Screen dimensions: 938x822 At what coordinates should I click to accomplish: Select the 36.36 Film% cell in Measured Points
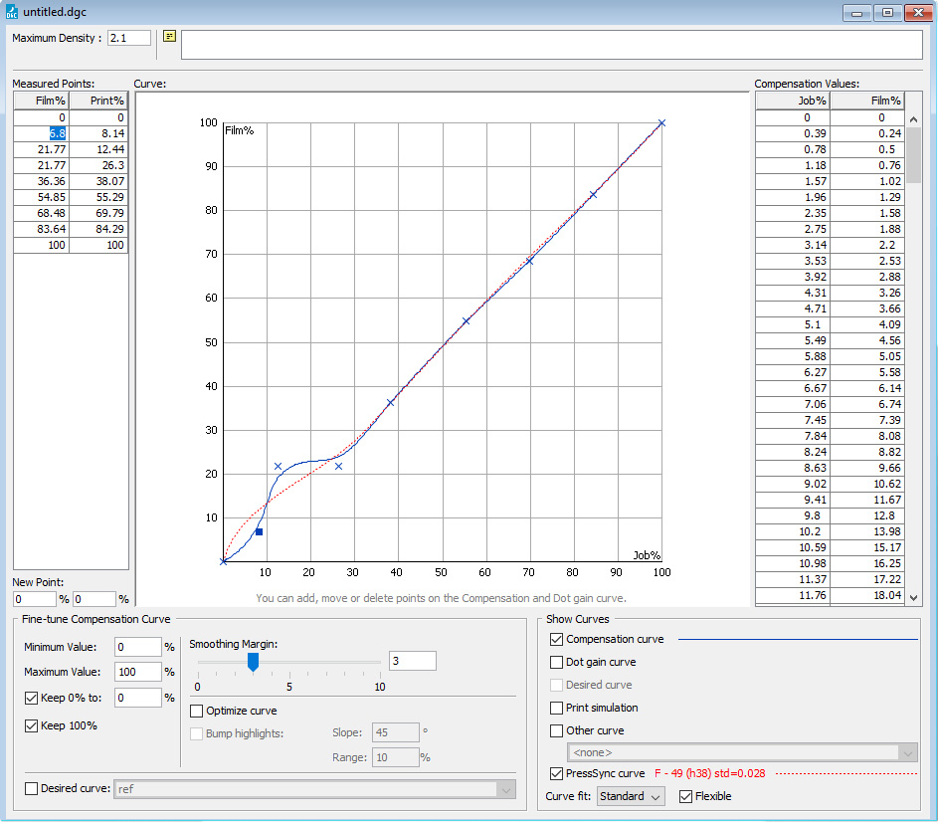pos(41,181)
